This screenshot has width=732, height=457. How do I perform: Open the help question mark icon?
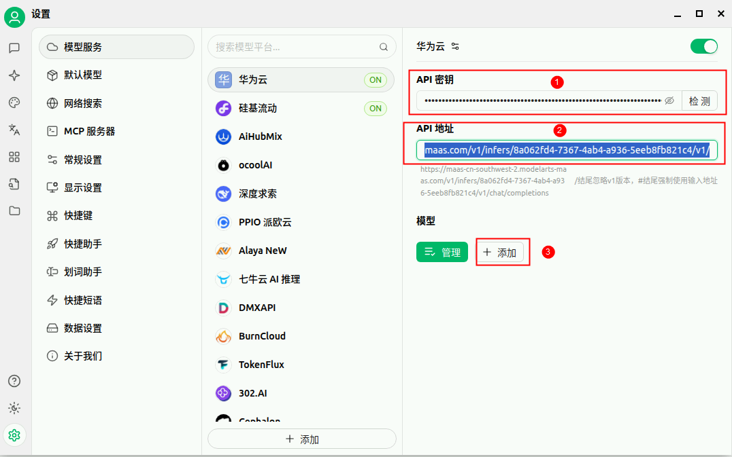pos(14,381)
